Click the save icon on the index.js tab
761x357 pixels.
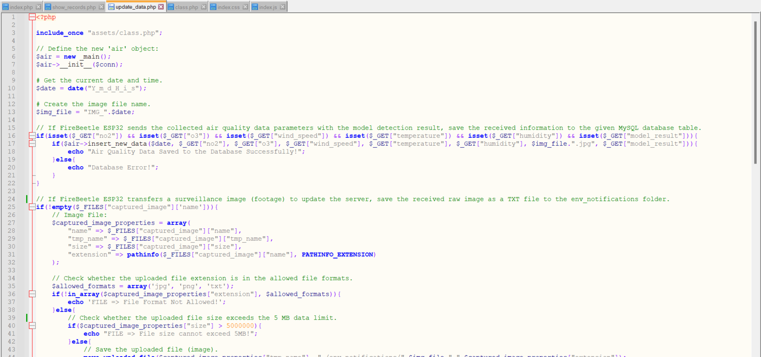tap(255, 7)
